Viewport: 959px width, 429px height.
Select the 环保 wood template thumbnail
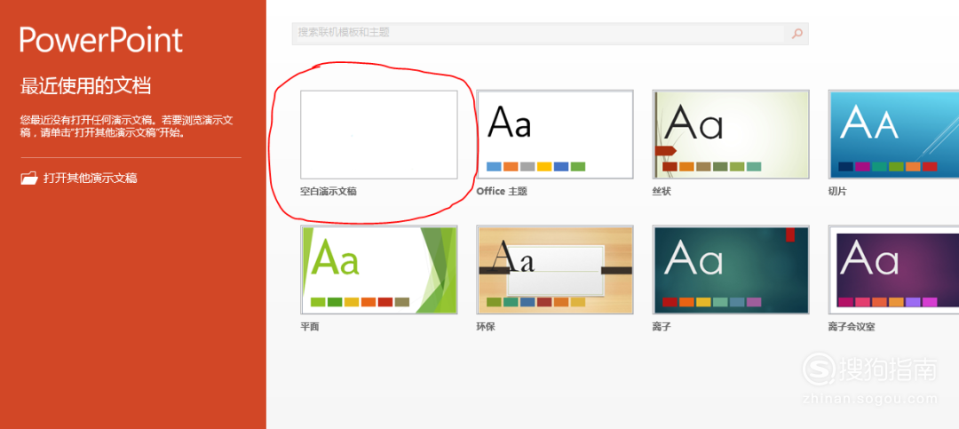[x=555, y=270]
